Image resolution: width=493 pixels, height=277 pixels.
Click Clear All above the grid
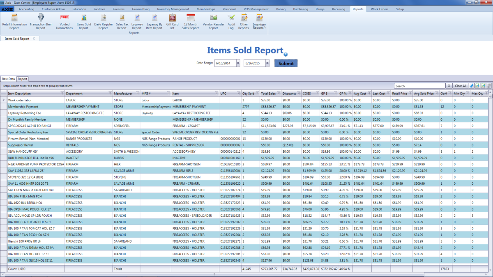point(461,86)
